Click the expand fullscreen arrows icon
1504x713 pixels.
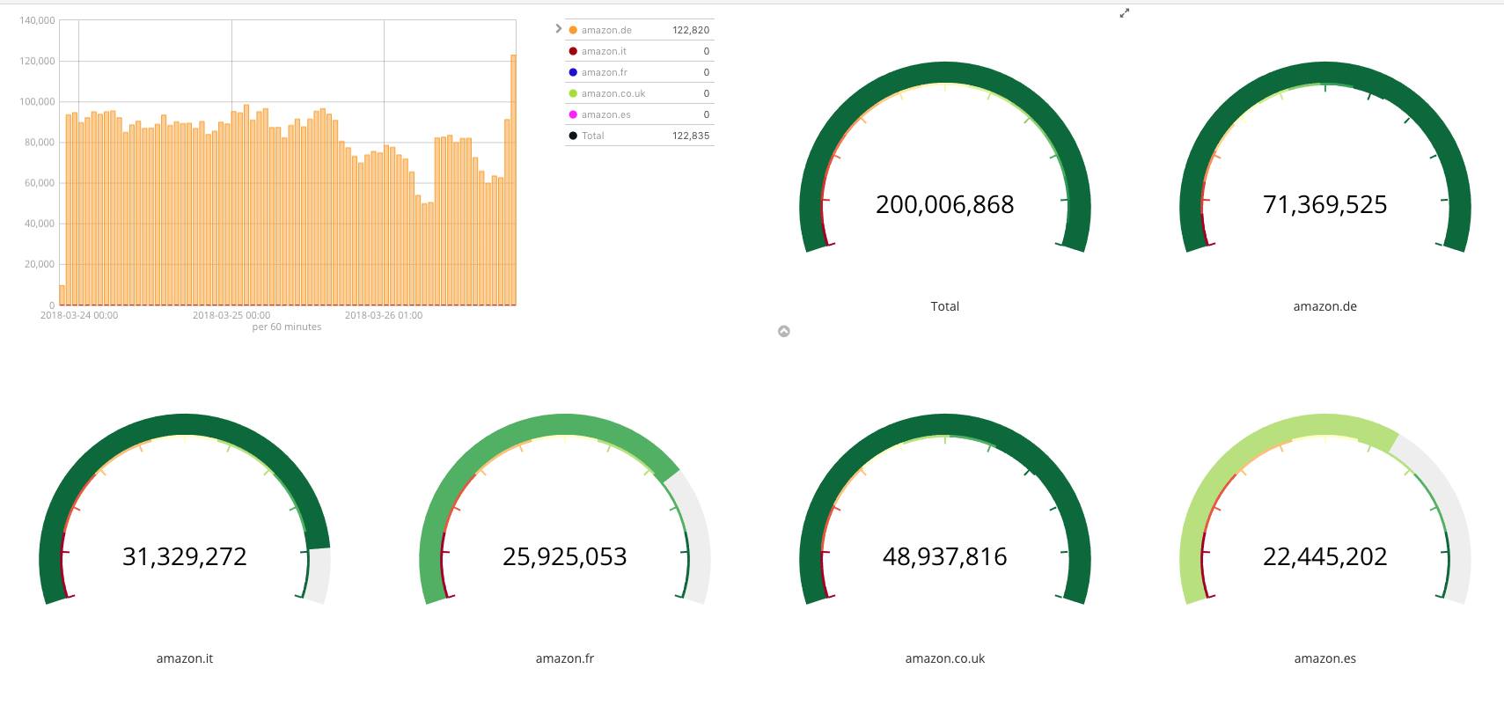point(1124,13)
